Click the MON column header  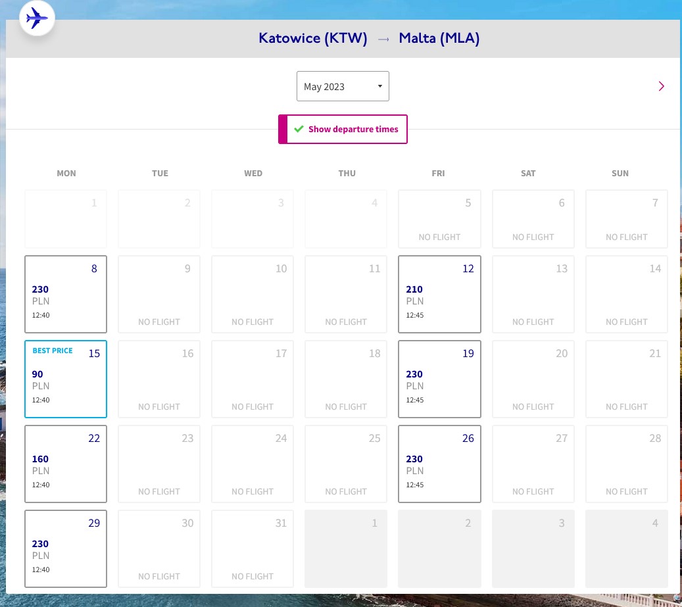(66, 173)
